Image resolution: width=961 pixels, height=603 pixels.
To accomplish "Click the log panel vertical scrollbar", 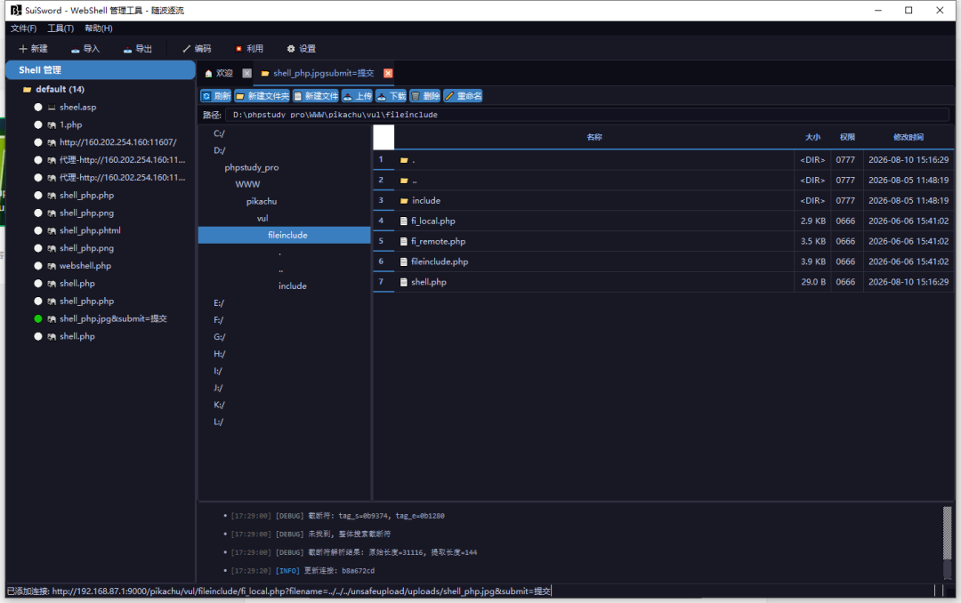I will (x=948, y=542).
